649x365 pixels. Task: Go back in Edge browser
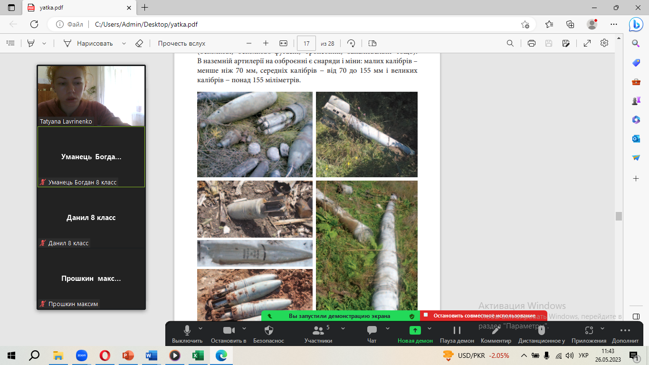(x=13, y=24)
